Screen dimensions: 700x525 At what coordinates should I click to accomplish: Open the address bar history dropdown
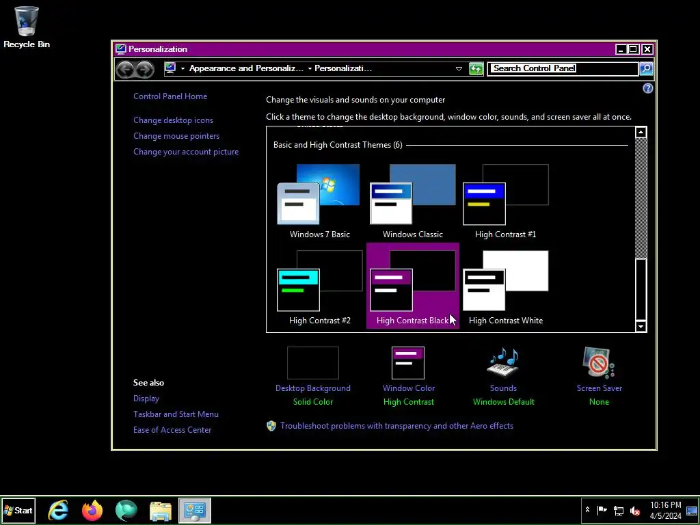pyautogui.click(x=459, y=69)
